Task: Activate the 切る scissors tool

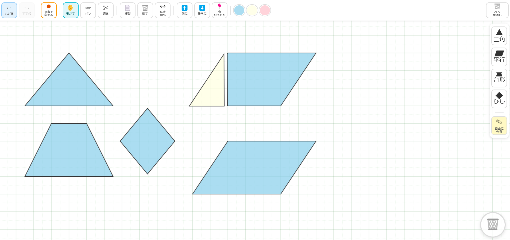Action: (x=106, y=10)
